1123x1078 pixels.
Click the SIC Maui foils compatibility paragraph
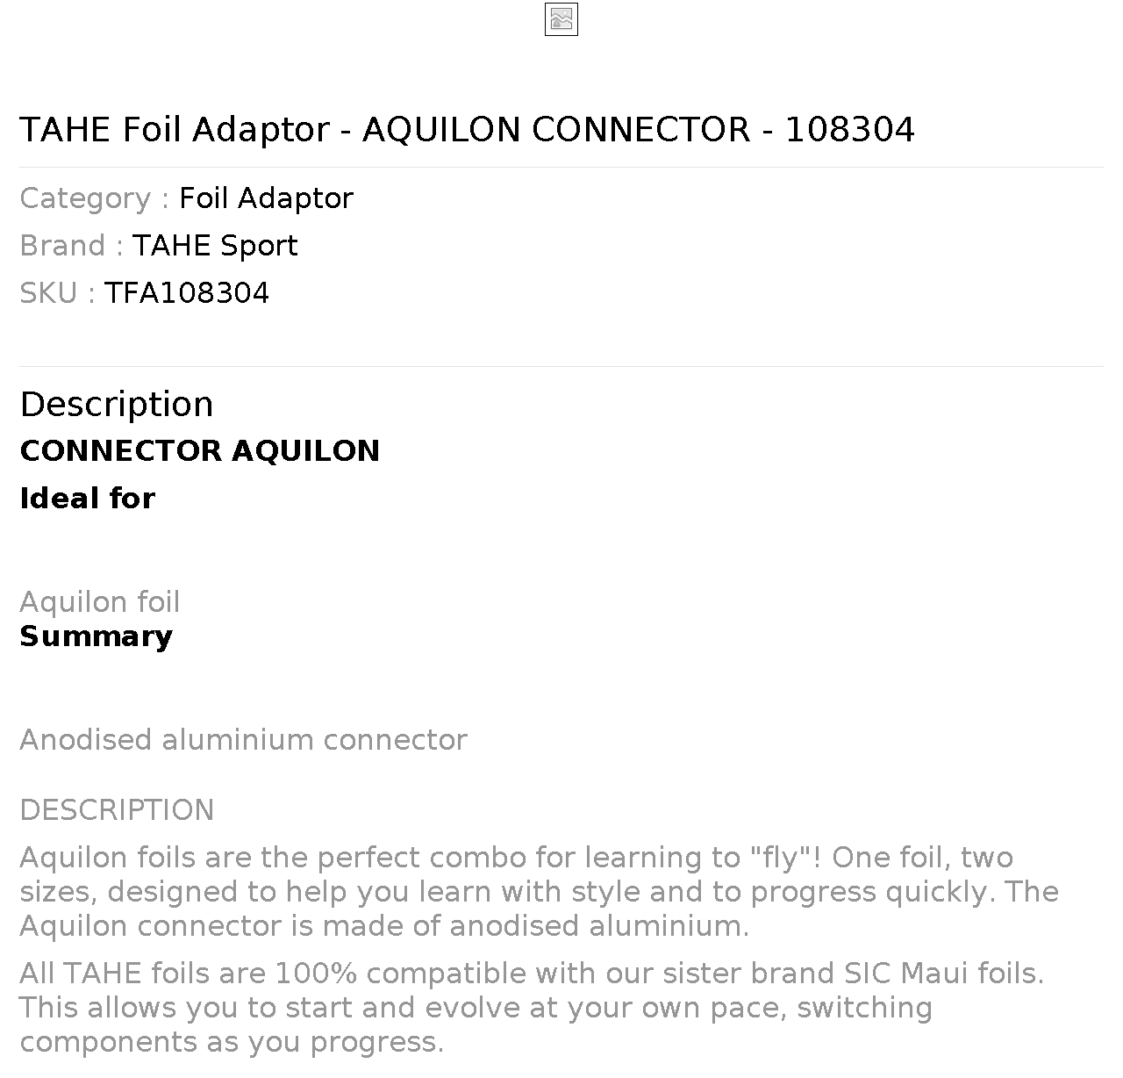click(x=532, y=1008)
